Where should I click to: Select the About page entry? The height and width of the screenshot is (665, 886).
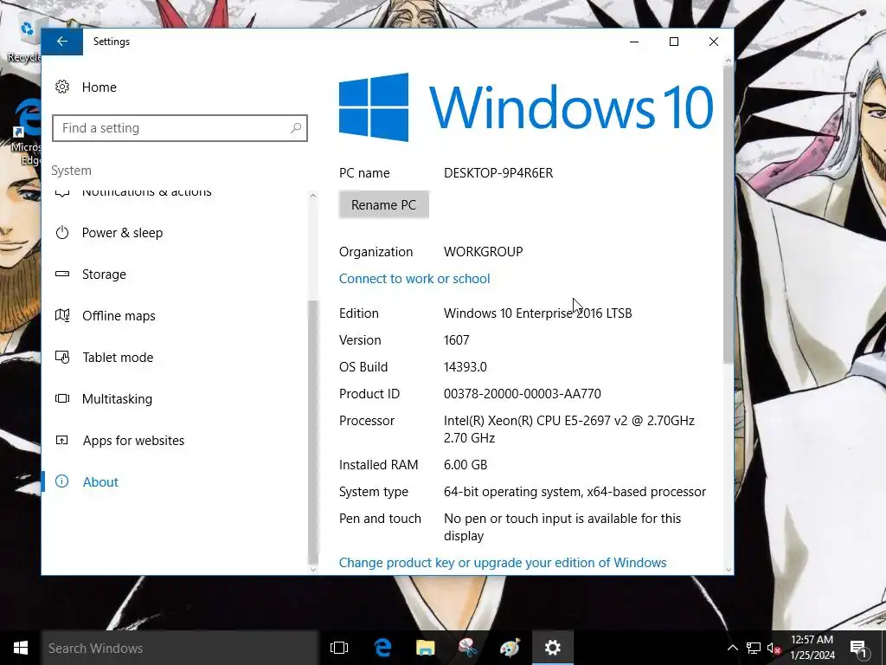coord(100,481)
